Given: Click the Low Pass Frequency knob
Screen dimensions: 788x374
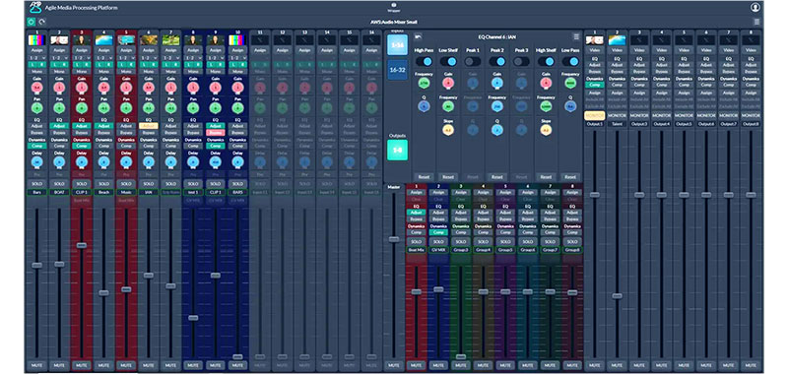Looking at the screenshot, I should click(570, 84).
